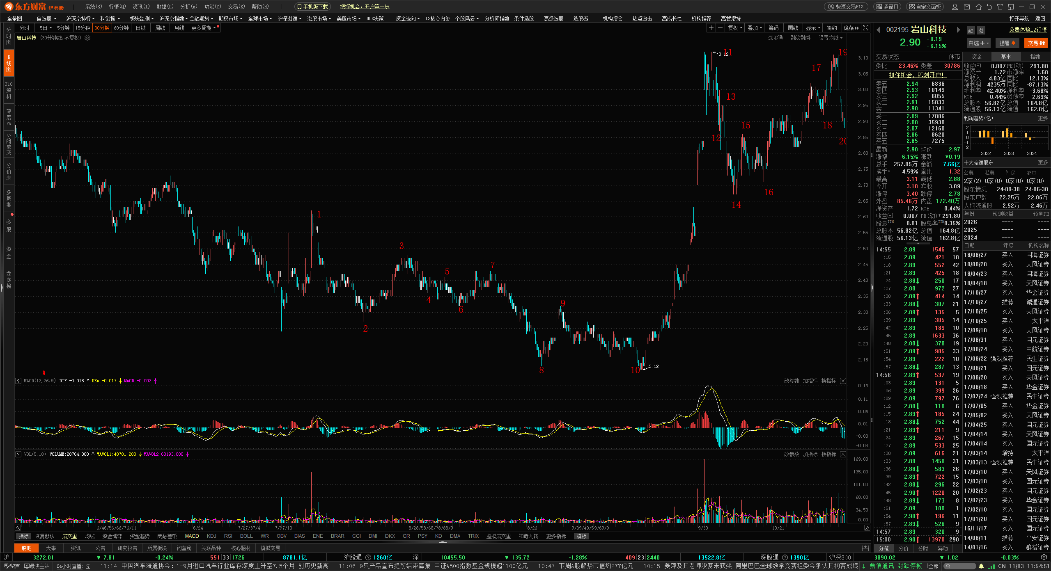Expand chart to fullscreen icon
The width and height of the screenshot is (1051, 571).
tap(865, 28)
